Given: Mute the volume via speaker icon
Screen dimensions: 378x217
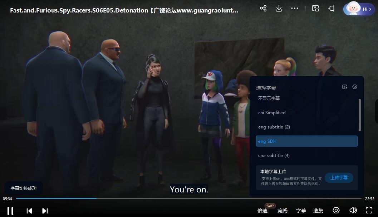Looking at the screenshot, I should [353, 210].
